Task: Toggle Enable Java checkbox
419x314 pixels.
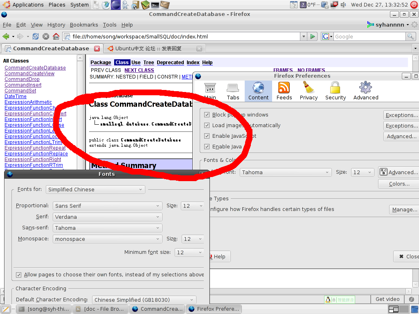Action: [x=207, y=147]
